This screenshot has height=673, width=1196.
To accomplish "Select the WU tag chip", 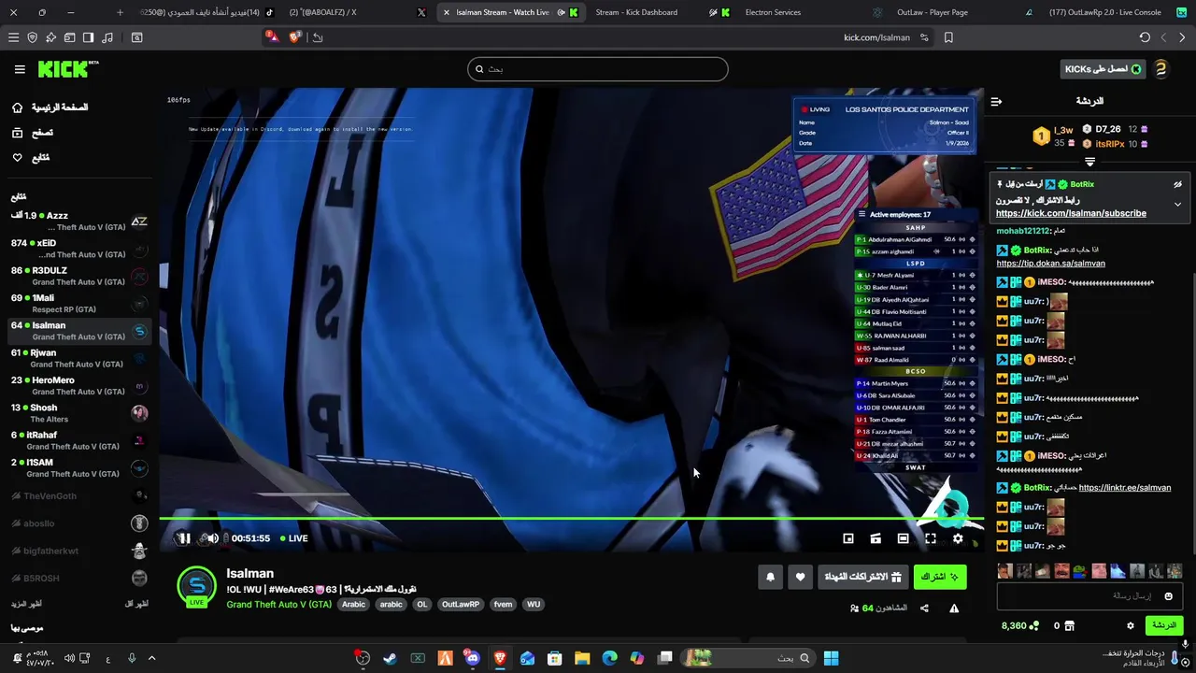I will (534, 605).
